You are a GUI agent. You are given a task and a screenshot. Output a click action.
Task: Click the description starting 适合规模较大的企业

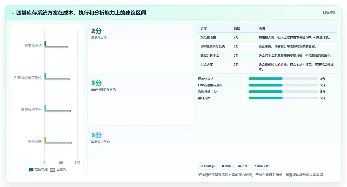296,67
